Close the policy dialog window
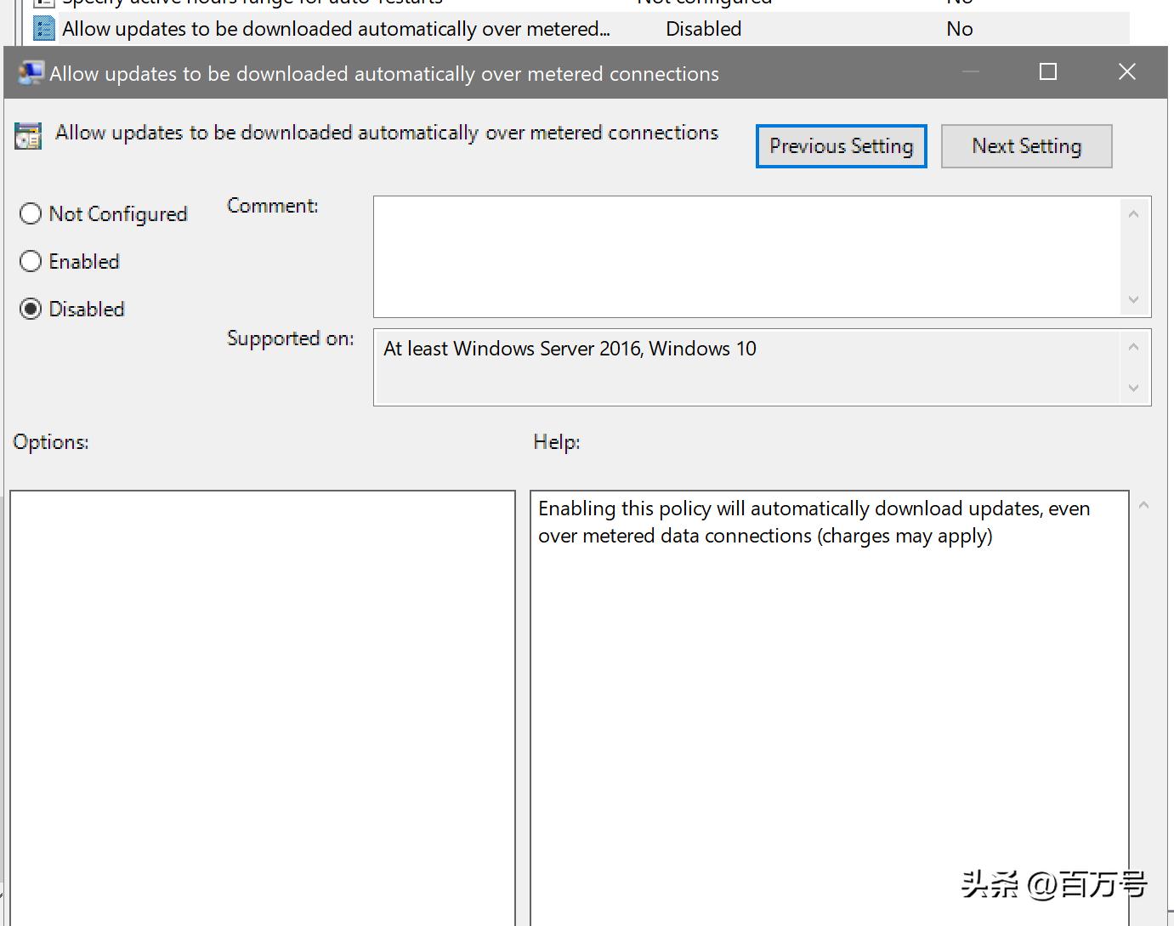Screen dimensions: 1174x926 [1127, 72]
